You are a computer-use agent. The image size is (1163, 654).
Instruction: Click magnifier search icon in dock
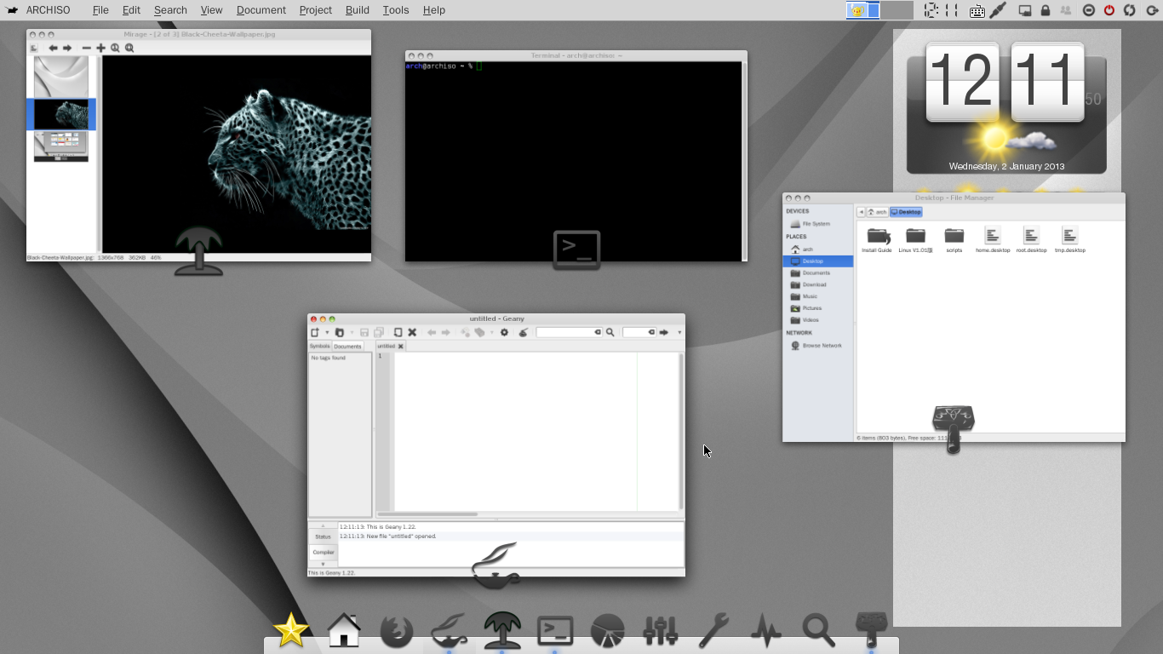[x=818, y=631]
